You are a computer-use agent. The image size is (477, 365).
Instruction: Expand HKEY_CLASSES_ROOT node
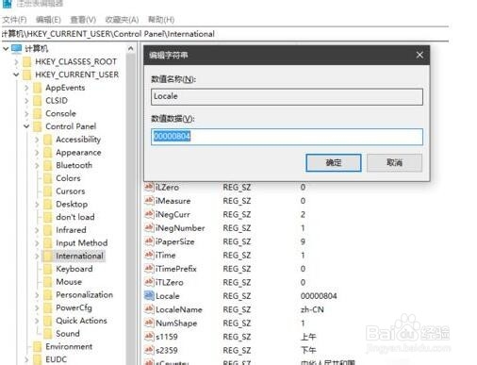(16, 62)
